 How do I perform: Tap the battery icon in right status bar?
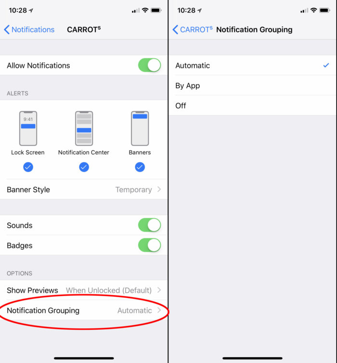tap(324, 10)
